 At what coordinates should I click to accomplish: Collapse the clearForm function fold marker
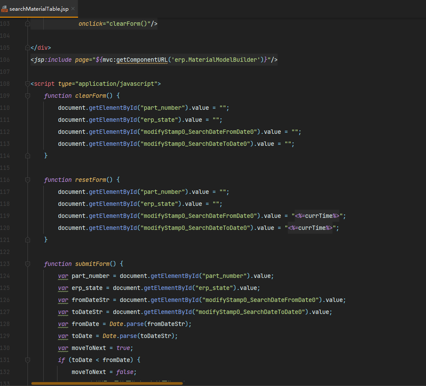click(27, 96)
